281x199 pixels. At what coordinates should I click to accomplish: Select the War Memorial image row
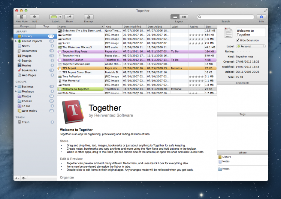[137, 81]
